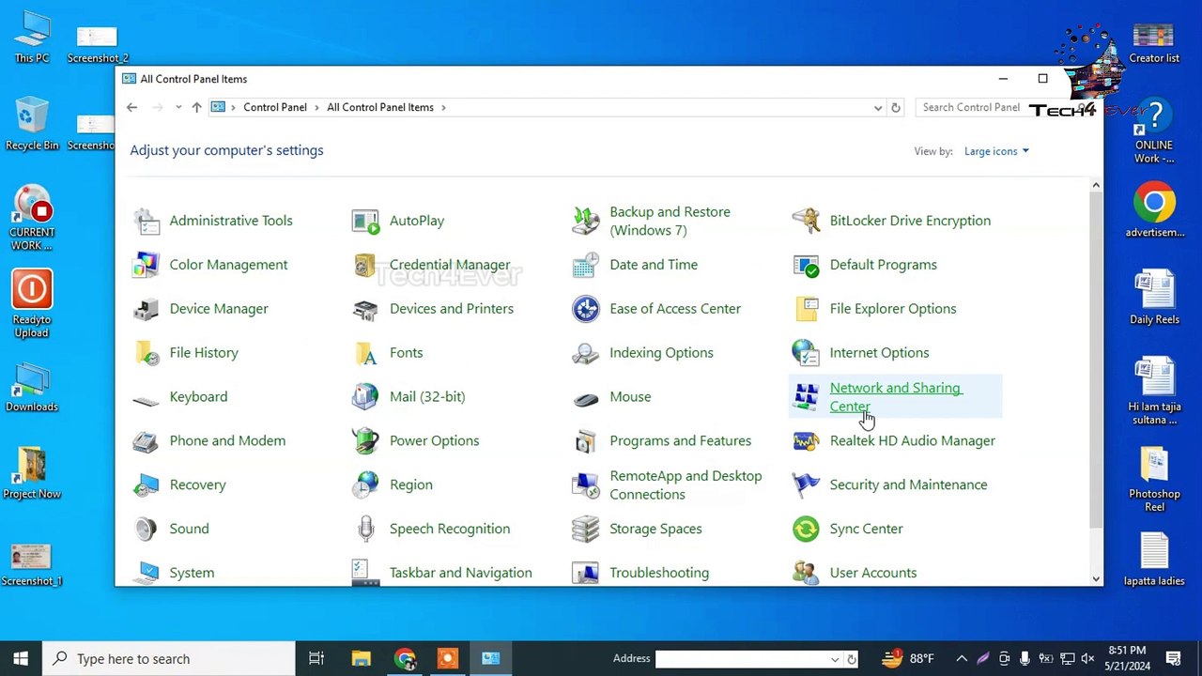
Task: Select Control Panel in the breadcrumb path
Action: point(274,107)
